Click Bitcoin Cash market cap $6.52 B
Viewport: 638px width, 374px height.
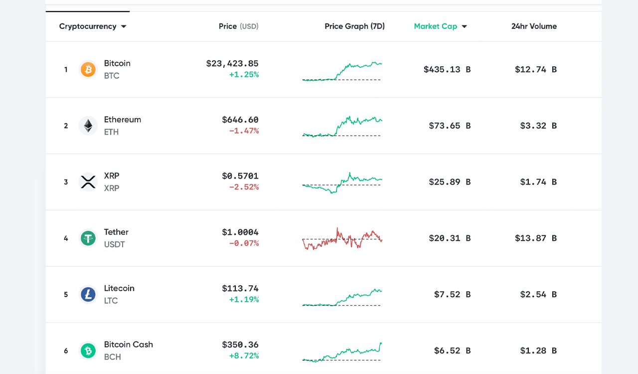pyautogui.click(x=453, y=351)
